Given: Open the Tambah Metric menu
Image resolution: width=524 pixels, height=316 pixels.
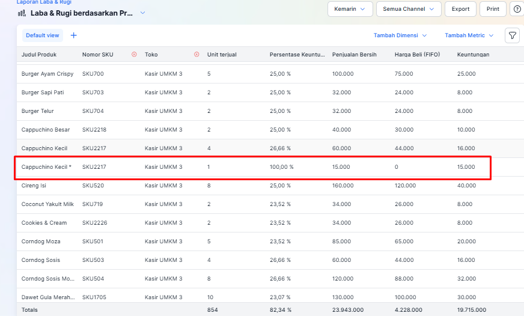Looking at the screenshot, I should point(469,35).
